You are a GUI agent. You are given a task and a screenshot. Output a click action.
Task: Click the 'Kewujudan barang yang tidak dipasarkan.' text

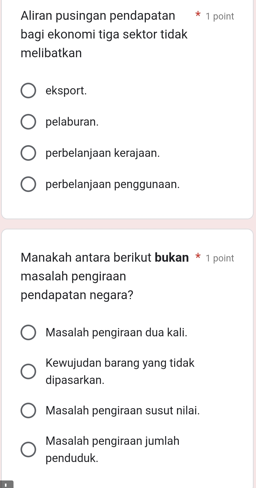click(x=120, y=371)
